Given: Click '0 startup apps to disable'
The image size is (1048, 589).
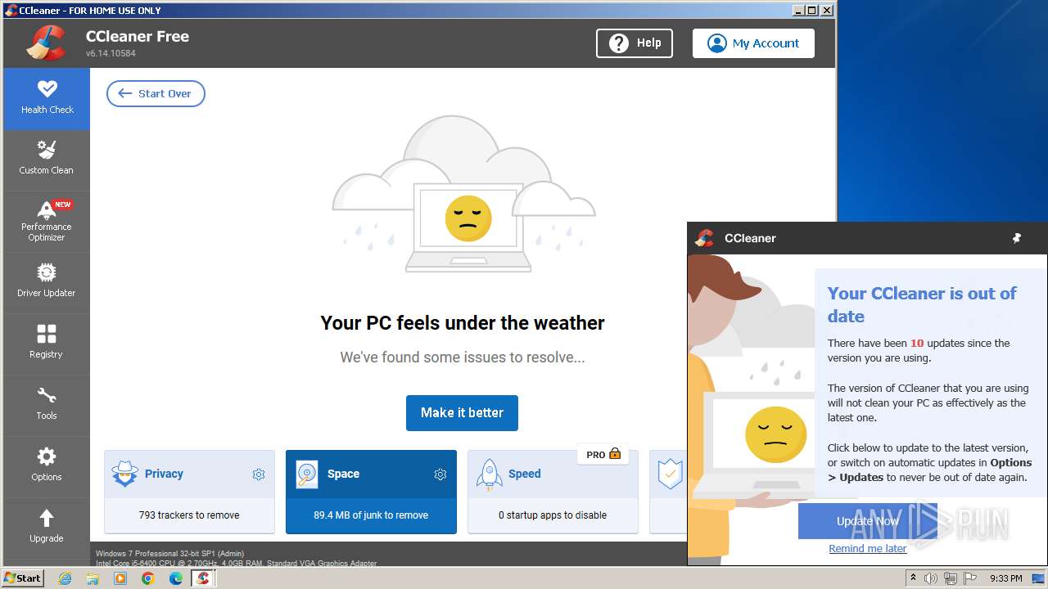Looking at the screenshot, I should coord(553,515).
